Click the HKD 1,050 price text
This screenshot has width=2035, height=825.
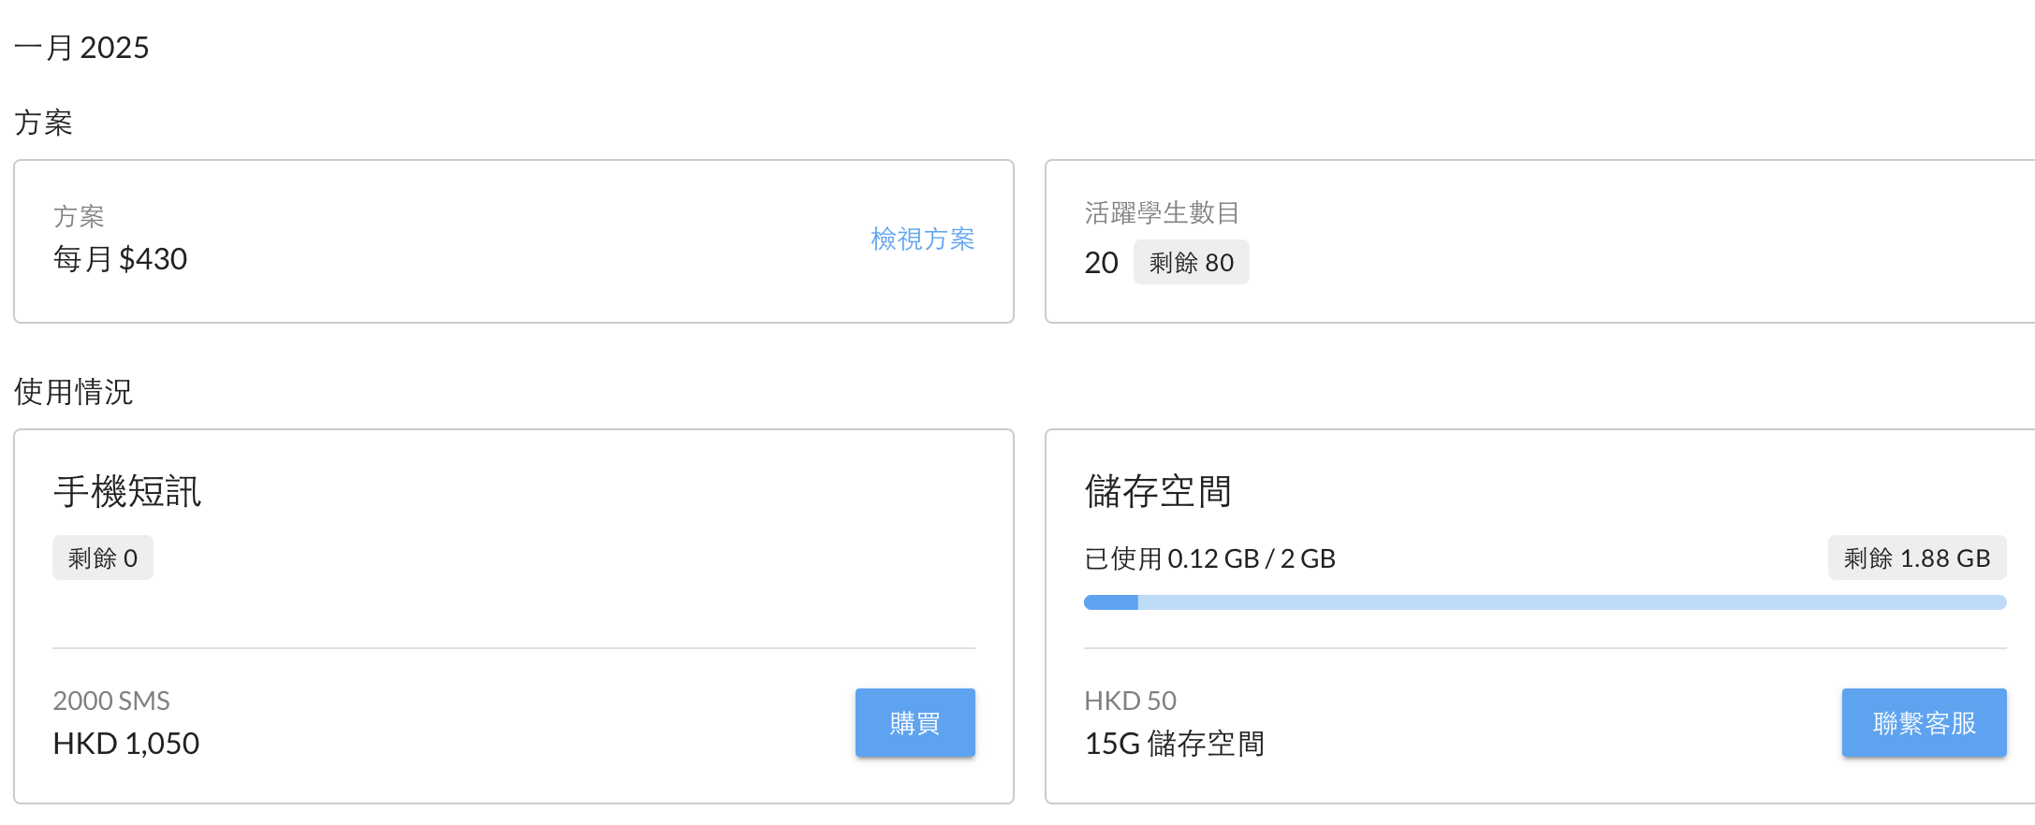(125, 744)
